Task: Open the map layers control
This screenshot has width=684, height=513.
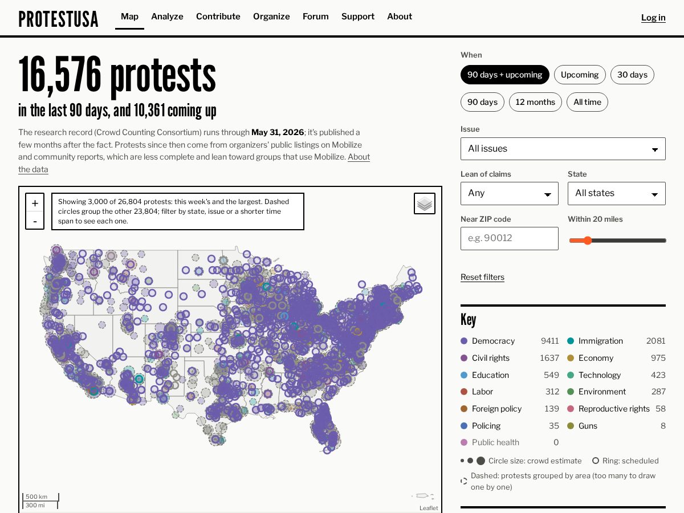Action: point(425,203)
